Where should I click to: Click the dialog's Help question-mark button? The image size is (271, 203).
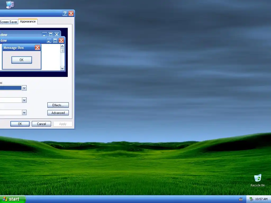coord(65,13)
